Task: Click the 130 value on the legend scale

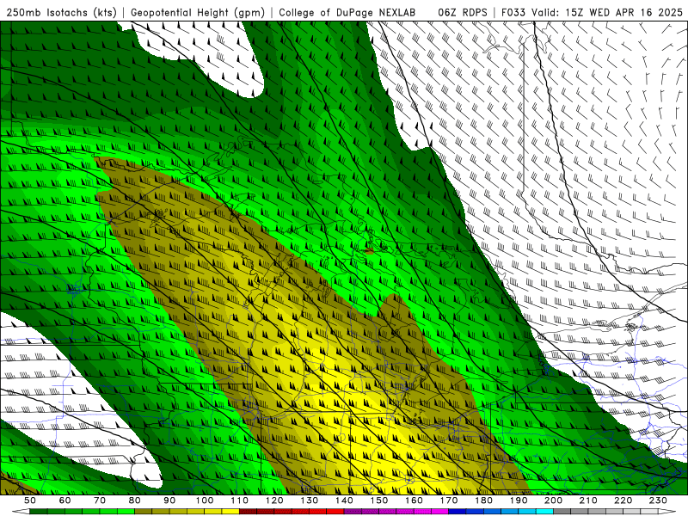Action: coord(309,501)
